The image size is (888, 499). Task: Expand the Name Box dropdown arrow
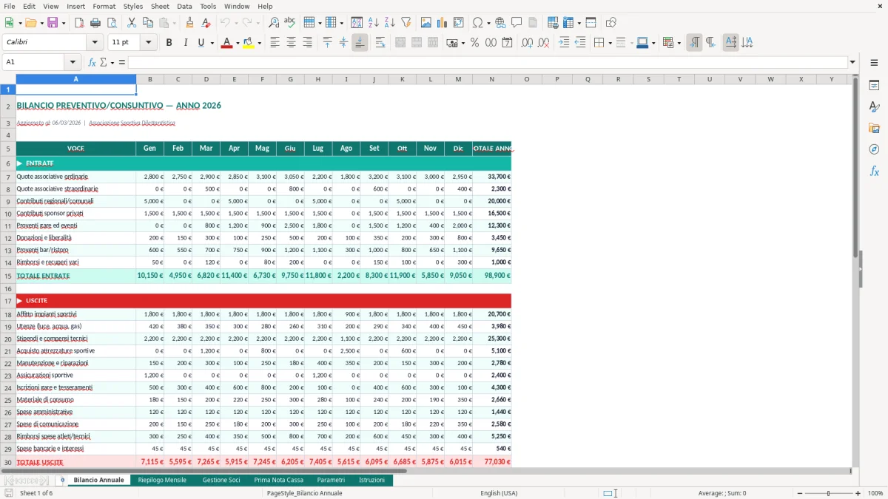coord(73,62)
